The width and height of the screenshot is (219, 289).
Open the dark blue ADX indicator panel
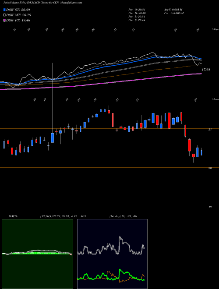point(112,254)
